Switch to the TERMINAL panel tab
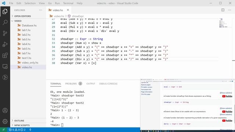This screenshot has width=235, height=132. (55, 84)
